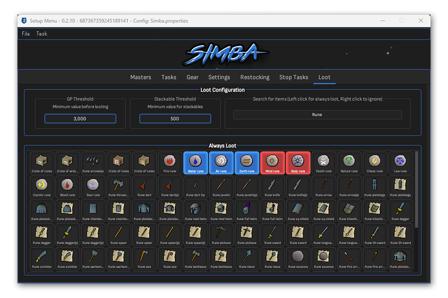This screenshot has height=298, width=448.
Task: Focus the item search box containing Rune
Action: pos(317,115)
